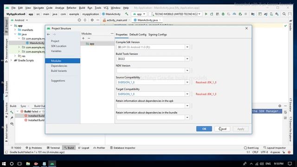The width and height of the screenshot is (297, 167).
Task: Hide the project panel minus icon
Action: coord(98,20)
